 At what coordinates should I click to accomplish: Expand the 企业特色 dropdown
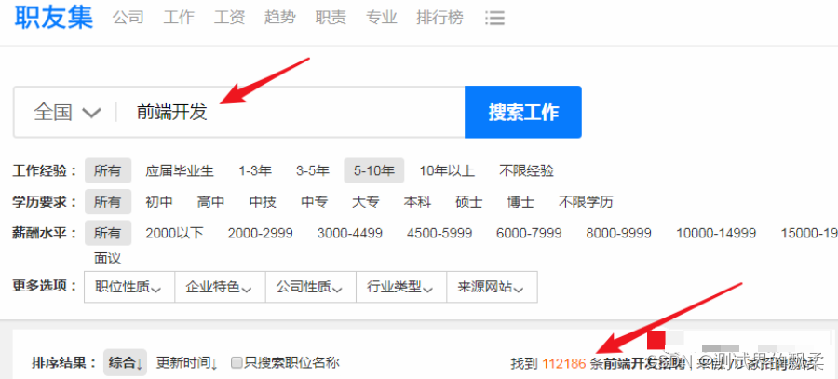click(x=220, y=287)
